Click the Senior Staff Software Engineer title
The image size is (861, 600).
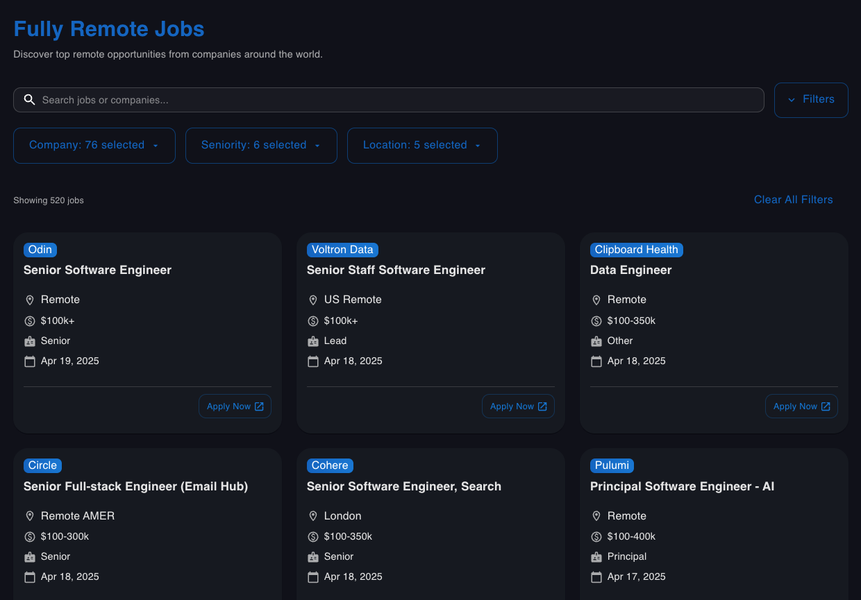[x=396, y=271]
